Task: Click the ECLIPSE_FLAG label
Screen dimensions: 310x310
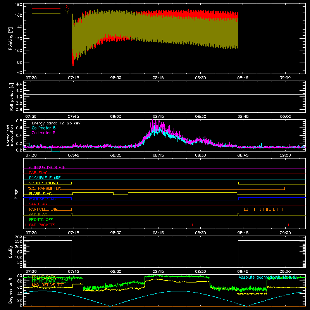Action: point(42,199)
